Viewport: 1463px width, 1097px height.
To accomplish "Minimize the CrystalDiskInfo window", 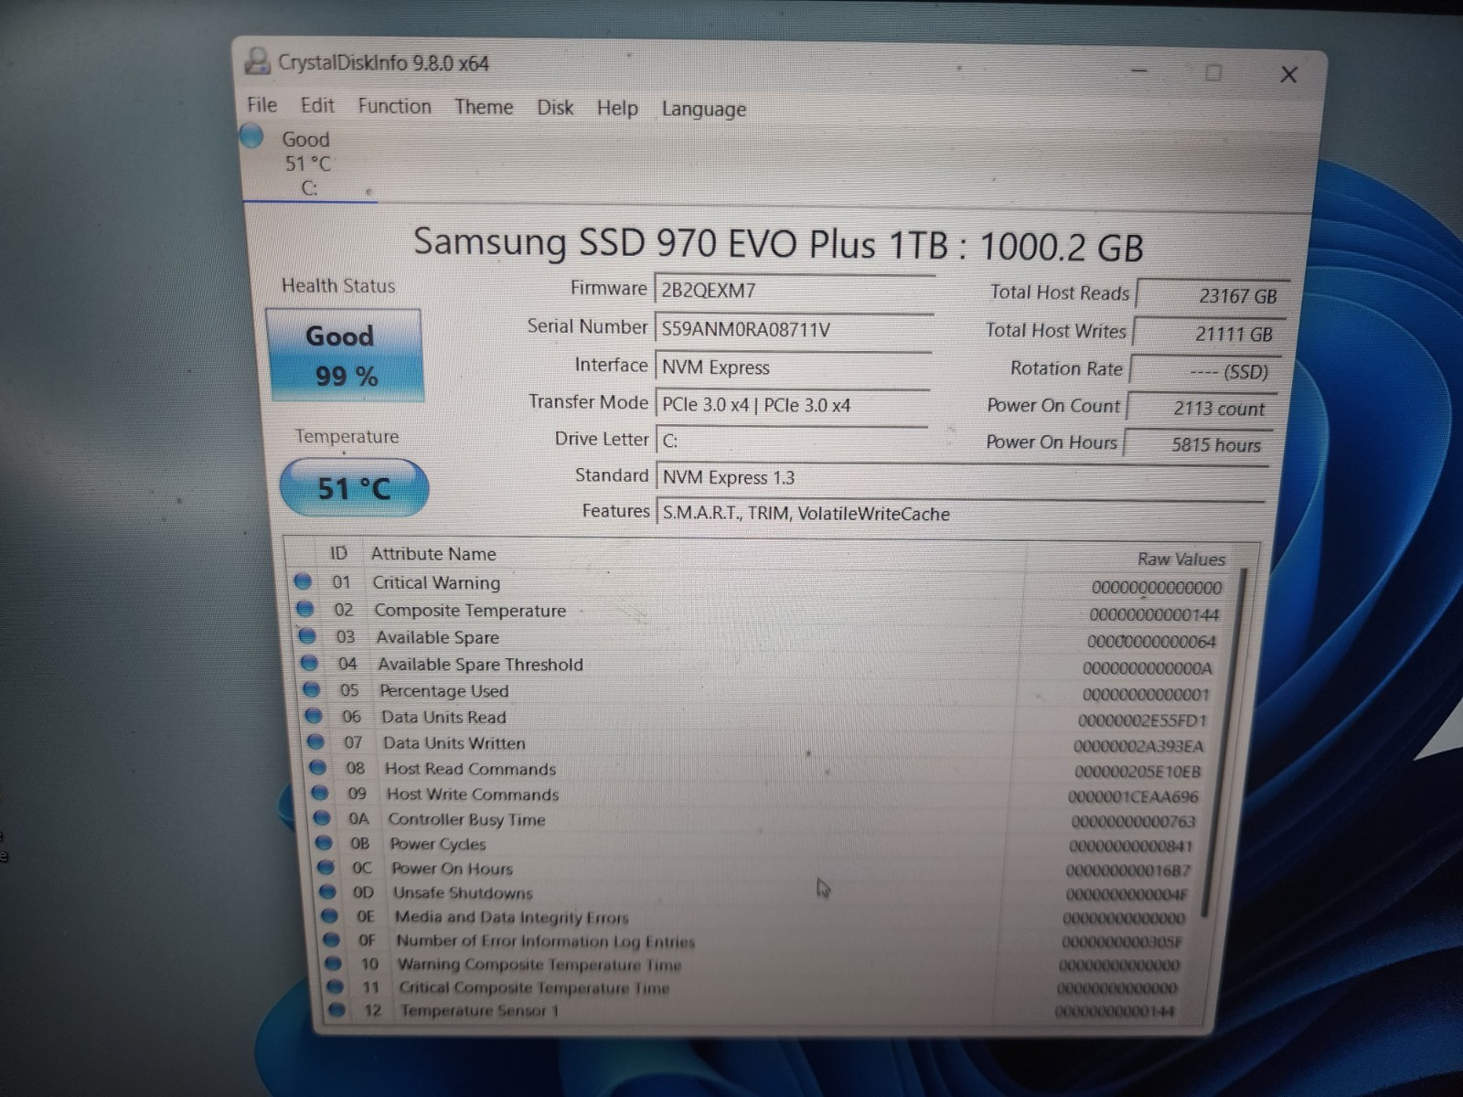I will click(x=1139, y=69).
